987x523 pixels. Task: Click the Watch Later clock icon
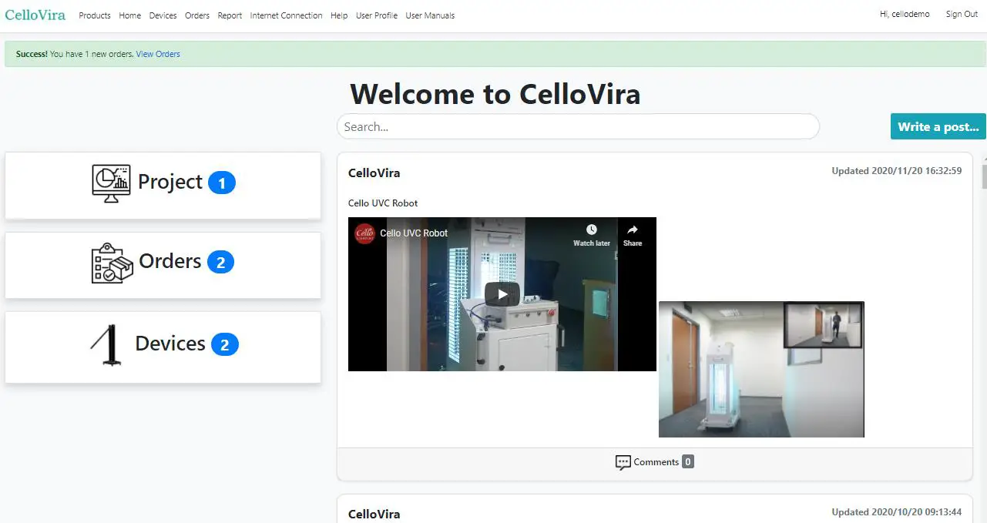coord(591,229)
